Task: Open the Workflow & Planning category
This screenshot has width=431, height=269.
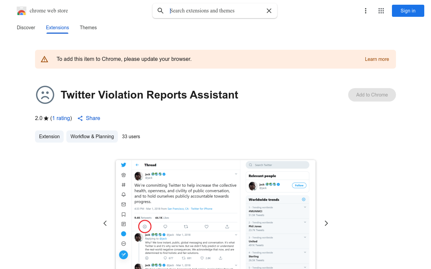Action: pos(92,137)
